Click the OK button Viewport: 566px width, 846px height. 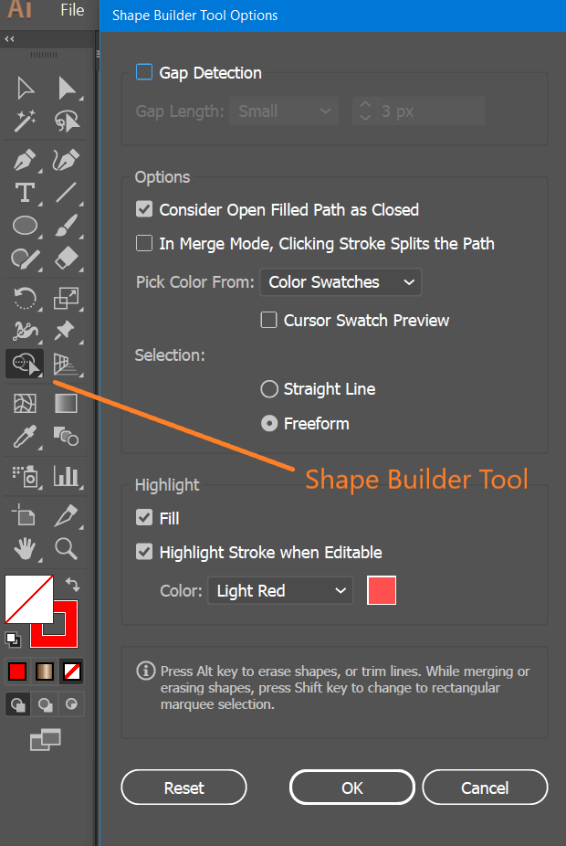352,788
